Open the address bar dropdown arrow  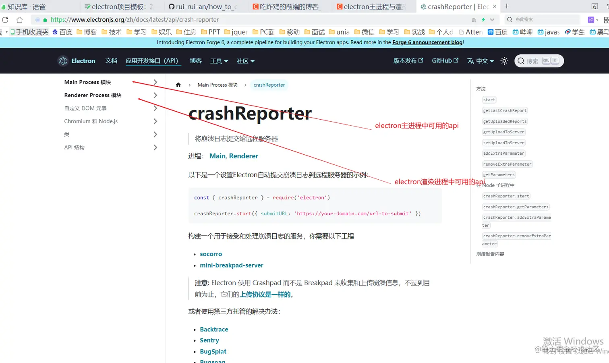tap(492, 20)
